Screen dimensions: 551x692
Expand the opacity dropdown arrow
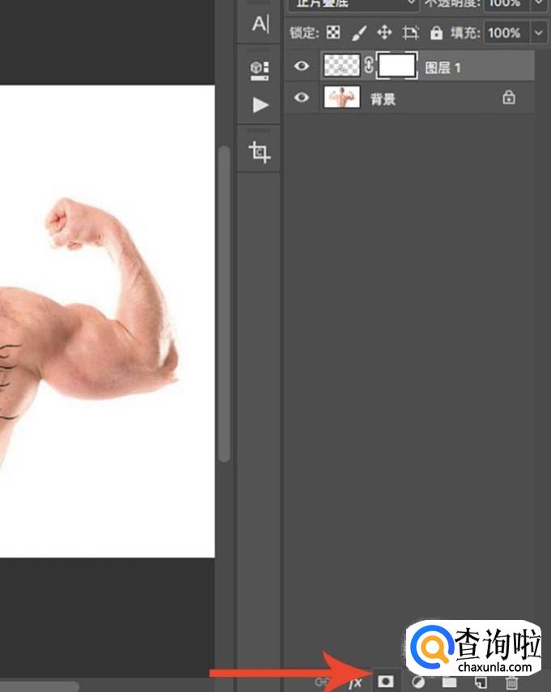tap(540, 4)
